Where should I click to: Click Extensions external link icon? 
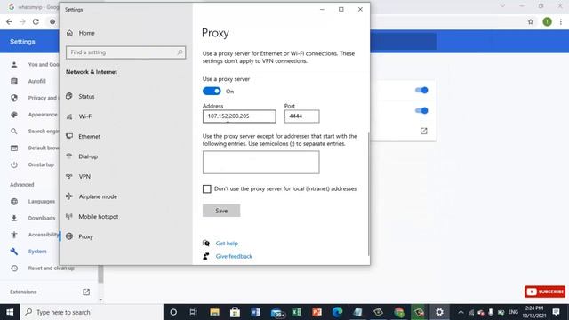pos(86,292)
